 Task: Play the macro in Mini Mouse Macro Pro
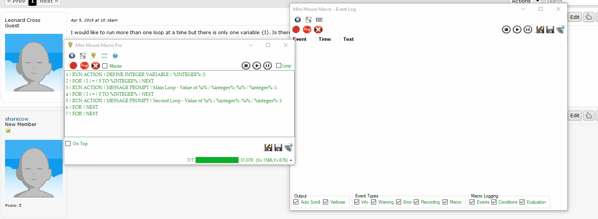click(x=257, y=66)
